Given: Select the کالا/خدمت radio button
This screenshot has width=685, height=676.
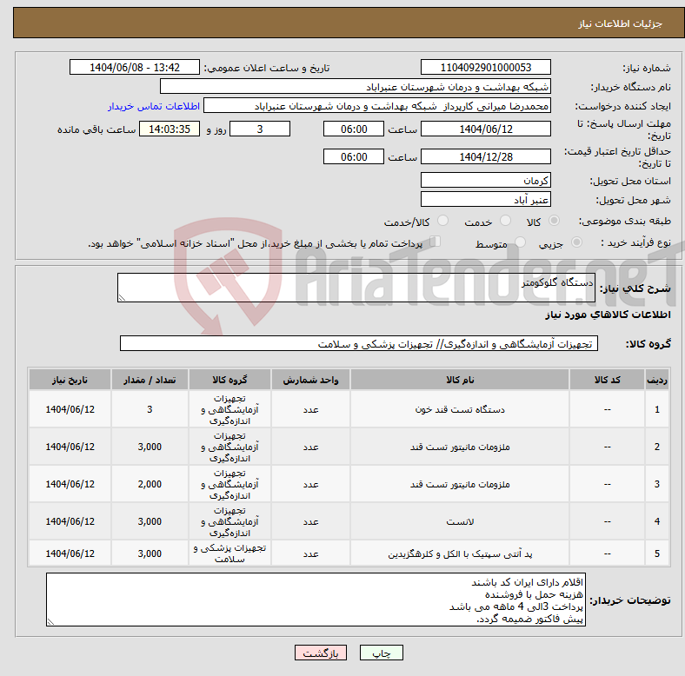Looking at the screenshot, I should coord(443,221).
